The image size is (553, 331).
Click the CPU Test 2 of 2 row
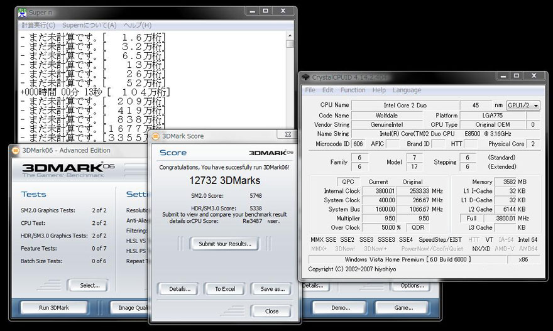pos(63,223)
